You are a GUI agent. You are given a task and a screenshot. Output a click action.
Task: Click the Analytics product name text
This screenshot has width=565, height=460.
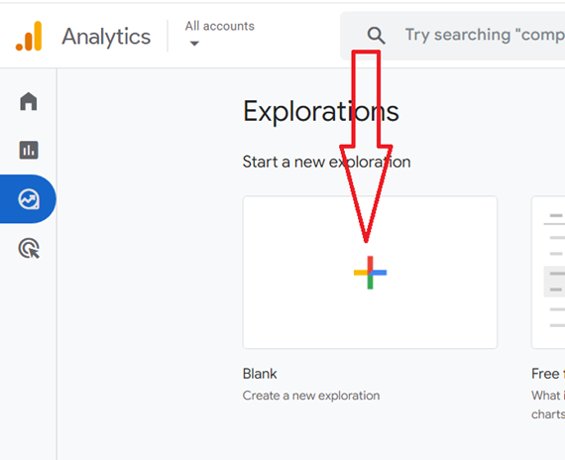click(106, 37)
